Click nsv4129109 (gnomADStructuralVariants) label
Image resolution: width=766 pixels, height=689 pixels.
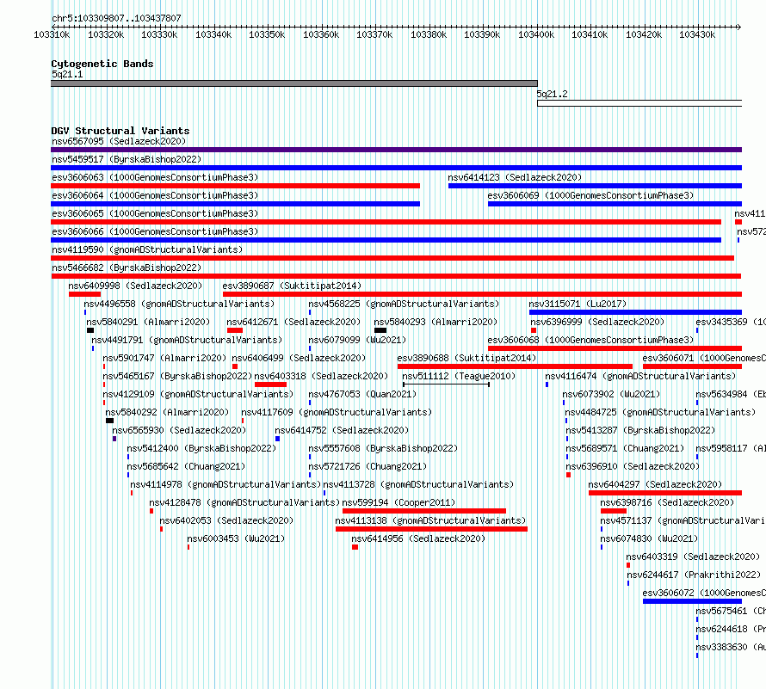(198, 394)
